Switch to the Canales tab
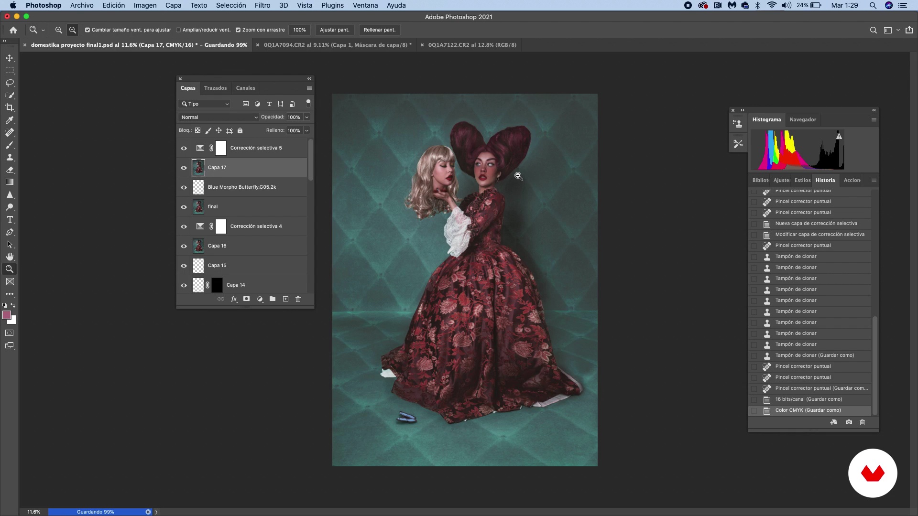Screen dimensions: 918x516 click(x=246, y=88)
